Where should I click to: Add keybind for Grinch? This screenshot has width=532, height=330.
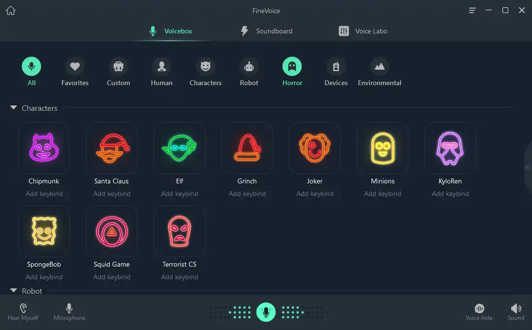(247, 194)
